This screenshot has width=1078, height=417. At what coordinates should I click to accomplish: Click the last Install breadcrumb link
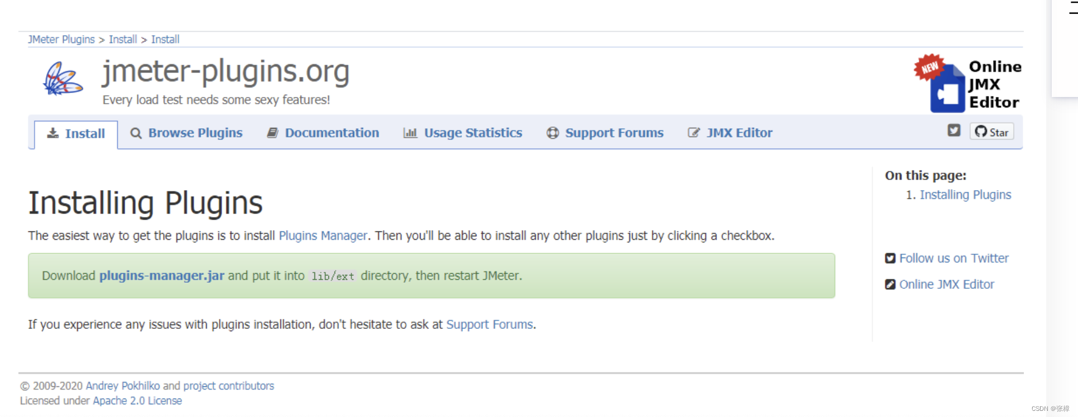[165, 40]
